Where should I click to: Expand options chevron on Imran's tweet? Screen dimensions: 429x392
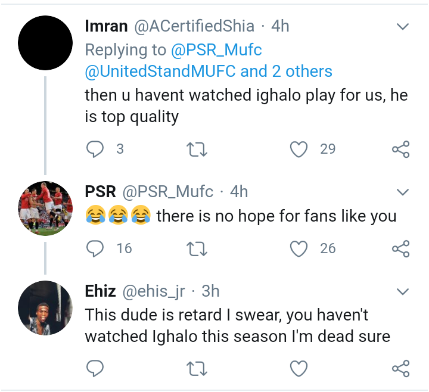403,27
